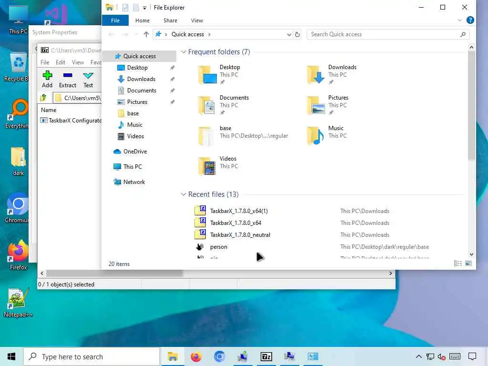Image resolution: width=488 pixels, height=366 pixels.
Task: Select TaskbarX_1.7.8.0_x64(1) recent file
Action: 239,211
